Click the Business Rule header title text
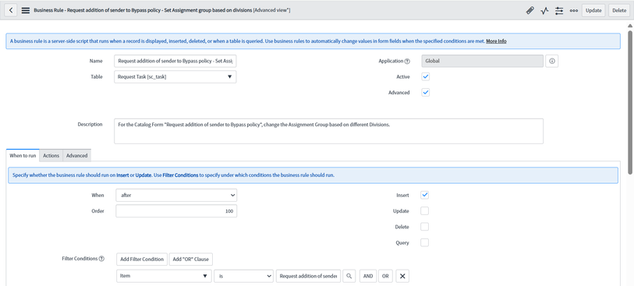Image resolution: width=634 pixels, height=286 pixels. pyautogui.click(x=161, y=10)
